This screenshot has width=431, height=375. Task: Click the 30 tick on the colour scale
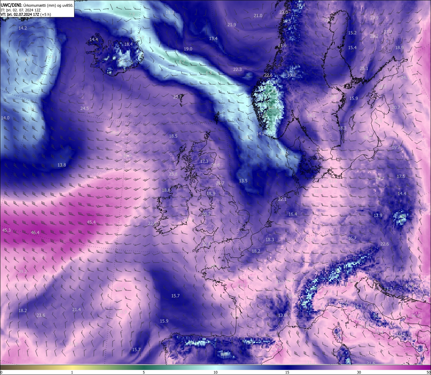(x=359, y=372)
